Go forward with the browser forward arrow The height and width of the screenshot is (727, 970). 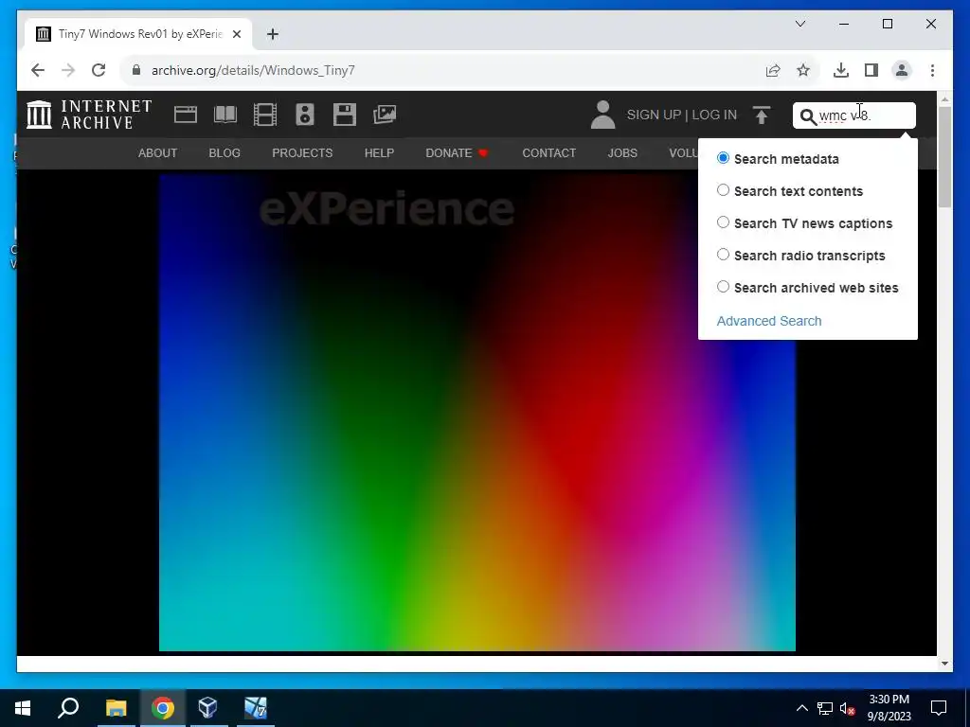tap(68, 70)
